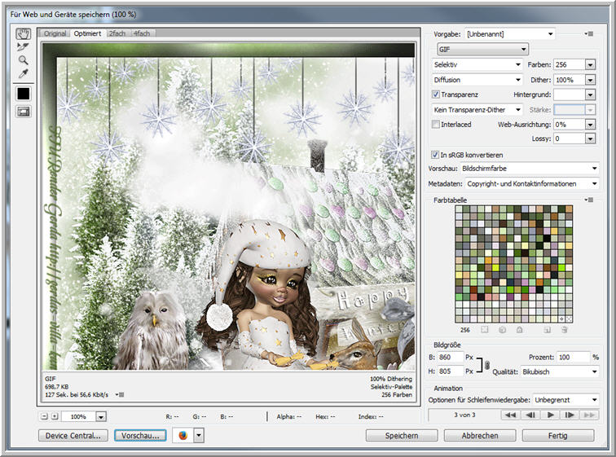This screenshot has width=616, height=457.
Task: Open the Dither percentage dropdown arrow
Action: tap(590, 80)
